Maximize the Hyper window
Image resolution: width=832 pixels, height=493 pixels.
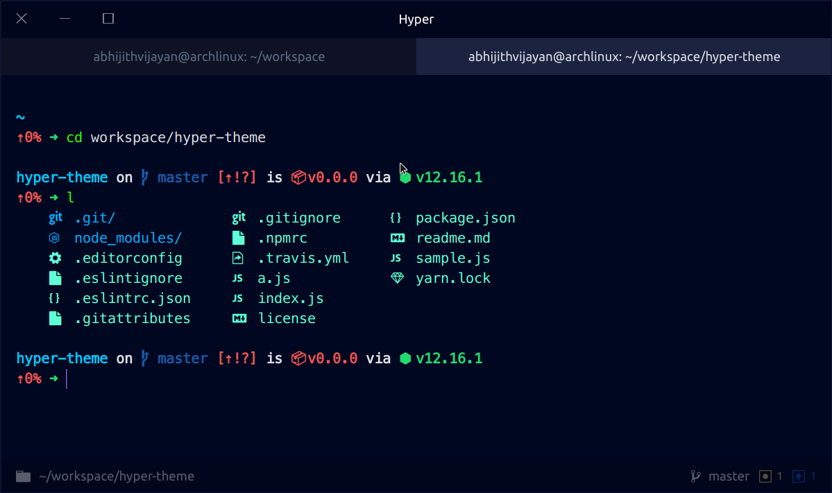108,19
